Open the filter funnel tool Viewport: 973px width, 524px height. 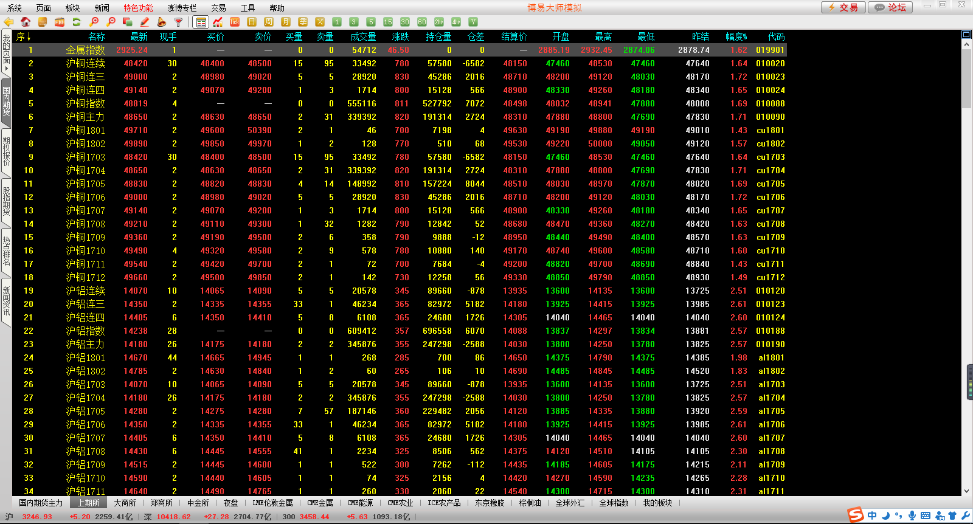click(x=178, y=22)
